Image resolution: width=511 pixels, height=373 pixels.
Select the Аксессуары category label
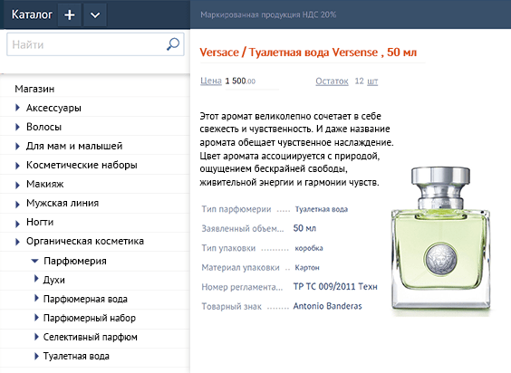(x=53, y=108)
